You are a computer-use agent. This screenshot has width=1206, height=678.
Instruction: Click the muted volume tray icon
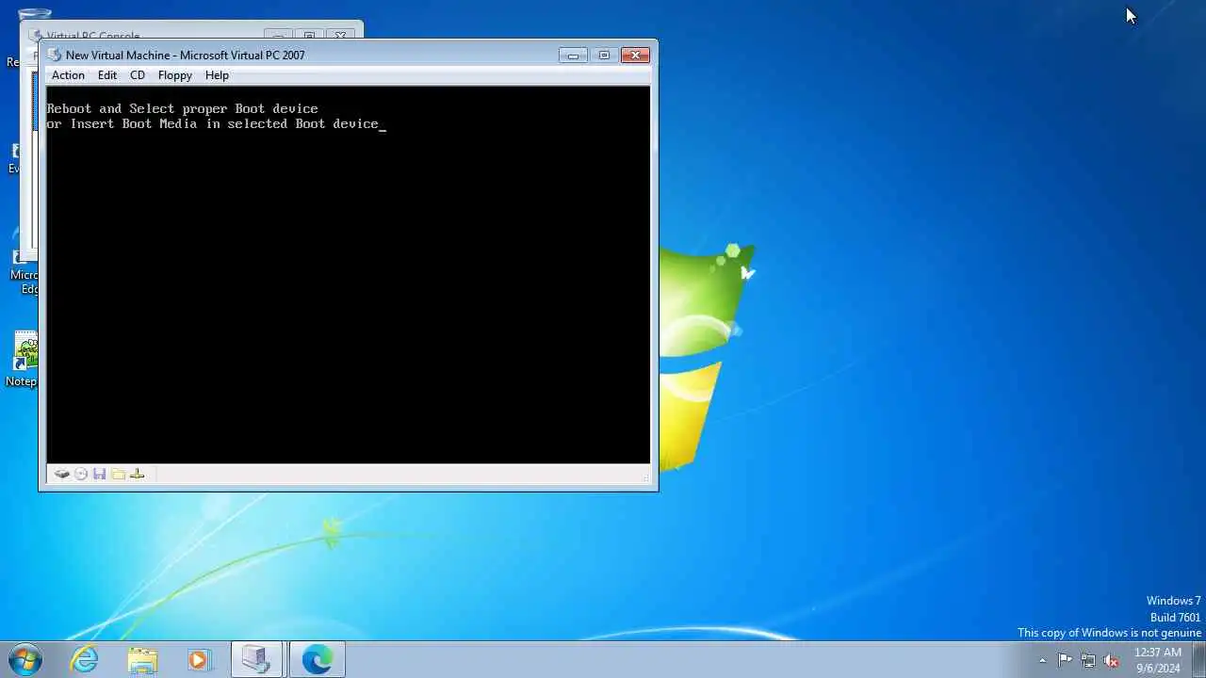tap(1112, 660)
